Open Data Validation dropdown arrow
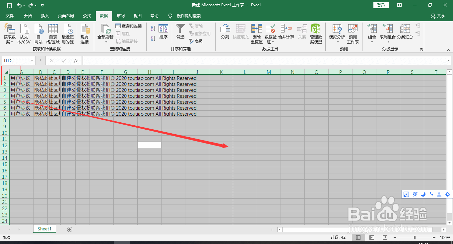This screenshot has width=453, height=244. coord(273,42)
